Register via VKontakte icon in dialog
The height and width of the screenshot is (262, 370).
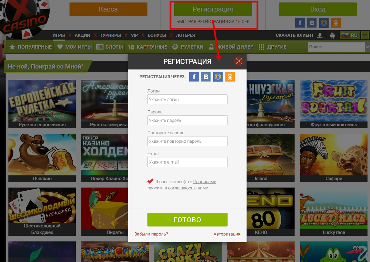coord(206,77)
